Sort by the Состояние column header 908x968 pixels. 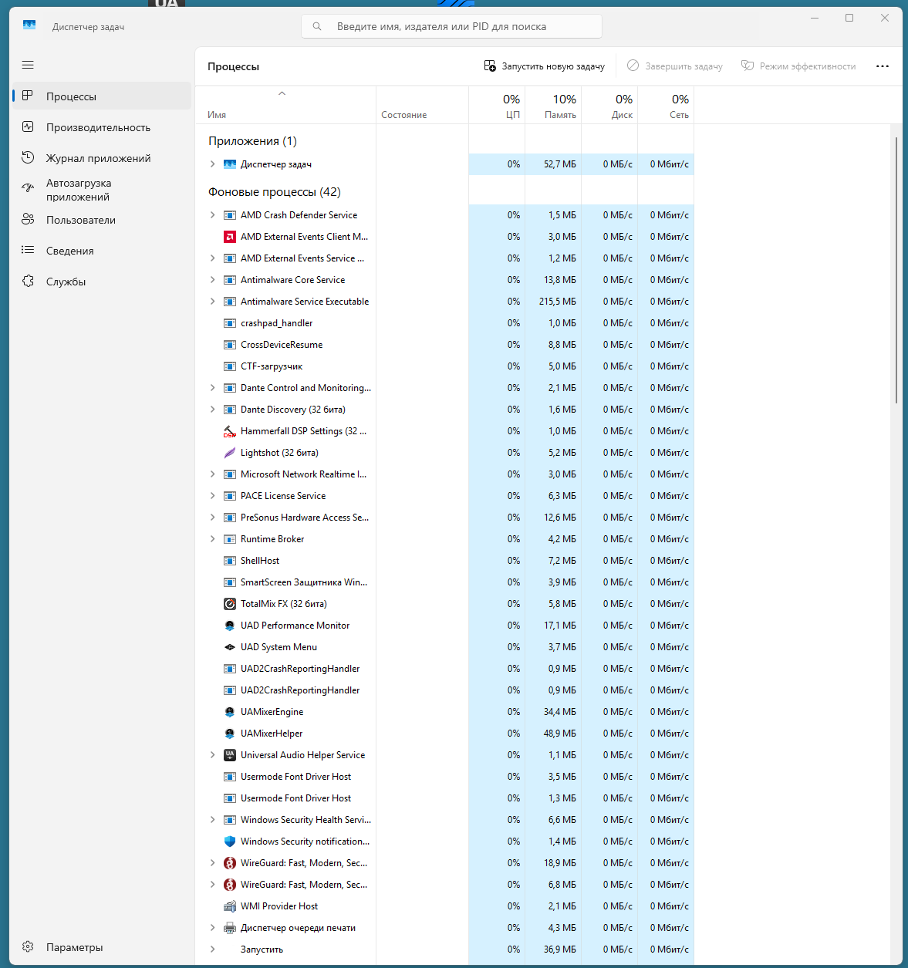coord(422,105)
